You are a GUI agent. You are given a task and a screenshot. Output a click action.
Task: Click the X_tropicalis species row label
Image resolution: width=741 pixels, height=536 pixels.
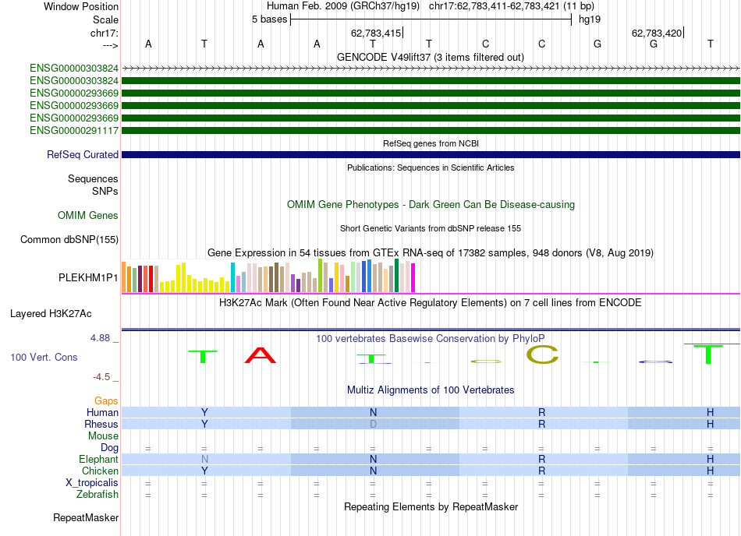92,483
